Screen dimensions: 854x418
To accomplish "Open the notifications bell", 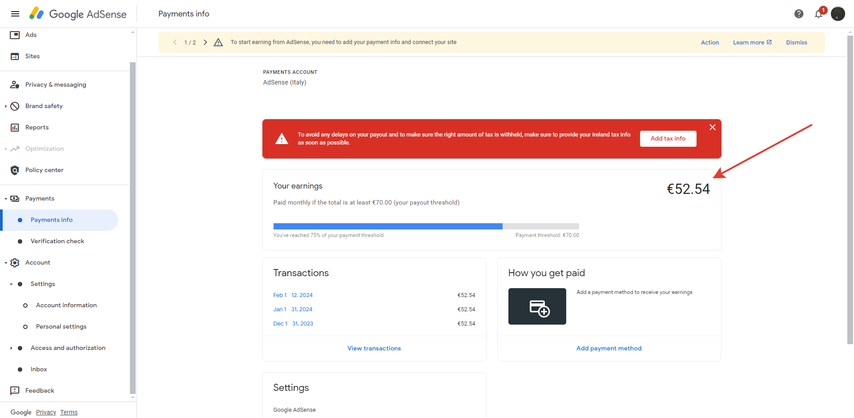I will click(818, 14).
